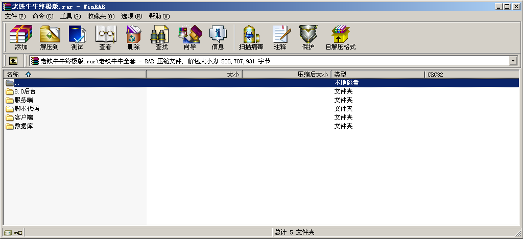Image resolution: width=523 pixels, height=239 pixels.
Task: Expand the archive path dropdown arrow
Action: click(x=513, y=61)
